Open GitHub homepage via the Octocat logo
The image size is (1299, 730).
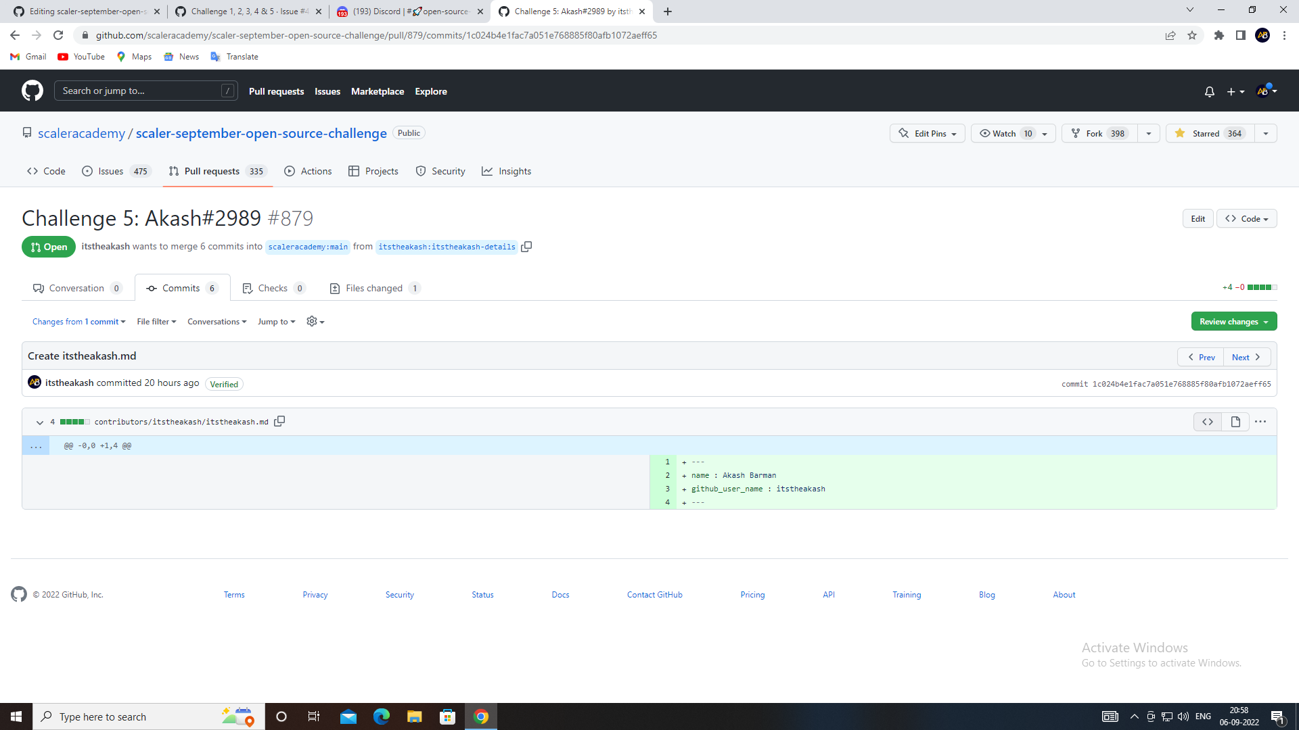(31, 90)
